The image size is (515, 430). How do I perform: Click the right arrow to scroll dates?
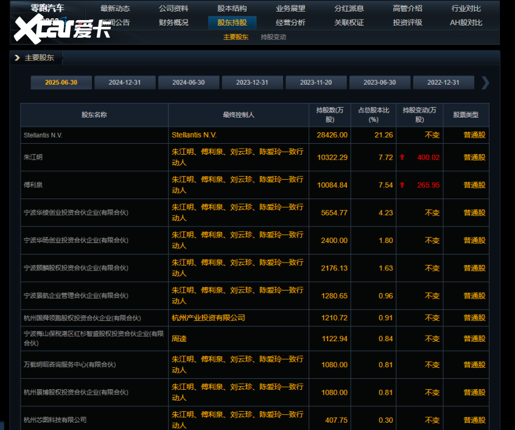[485, 83]
